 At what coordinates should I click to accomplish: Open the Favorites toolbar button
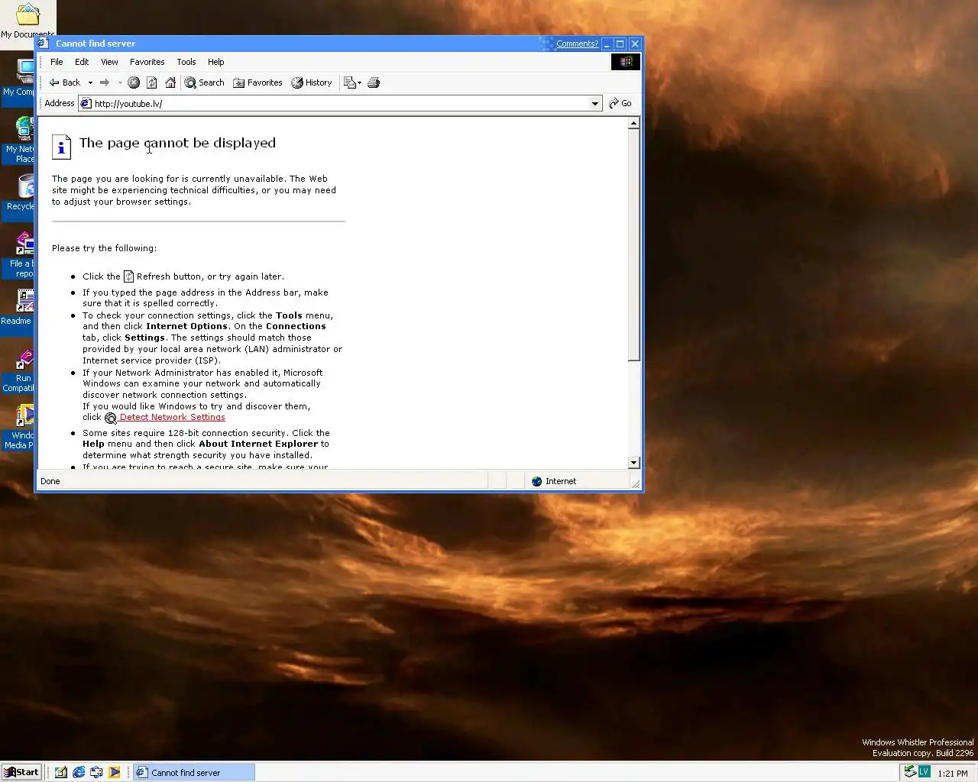tap(257, 82)
